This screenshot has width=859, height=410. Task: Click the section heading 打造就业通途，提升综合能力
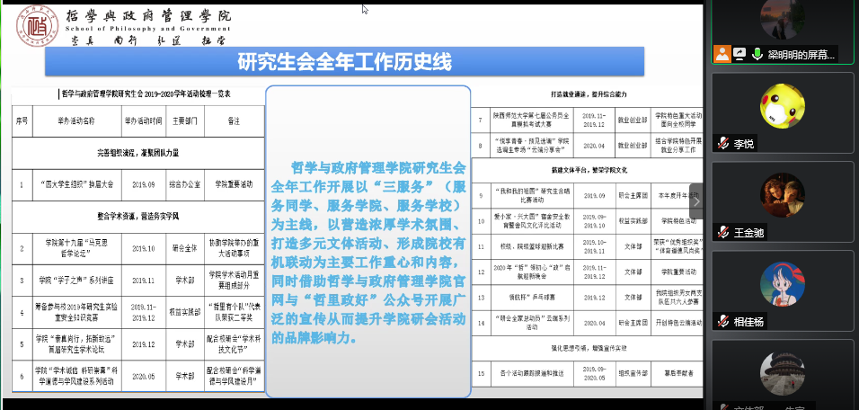click(589, 94)
